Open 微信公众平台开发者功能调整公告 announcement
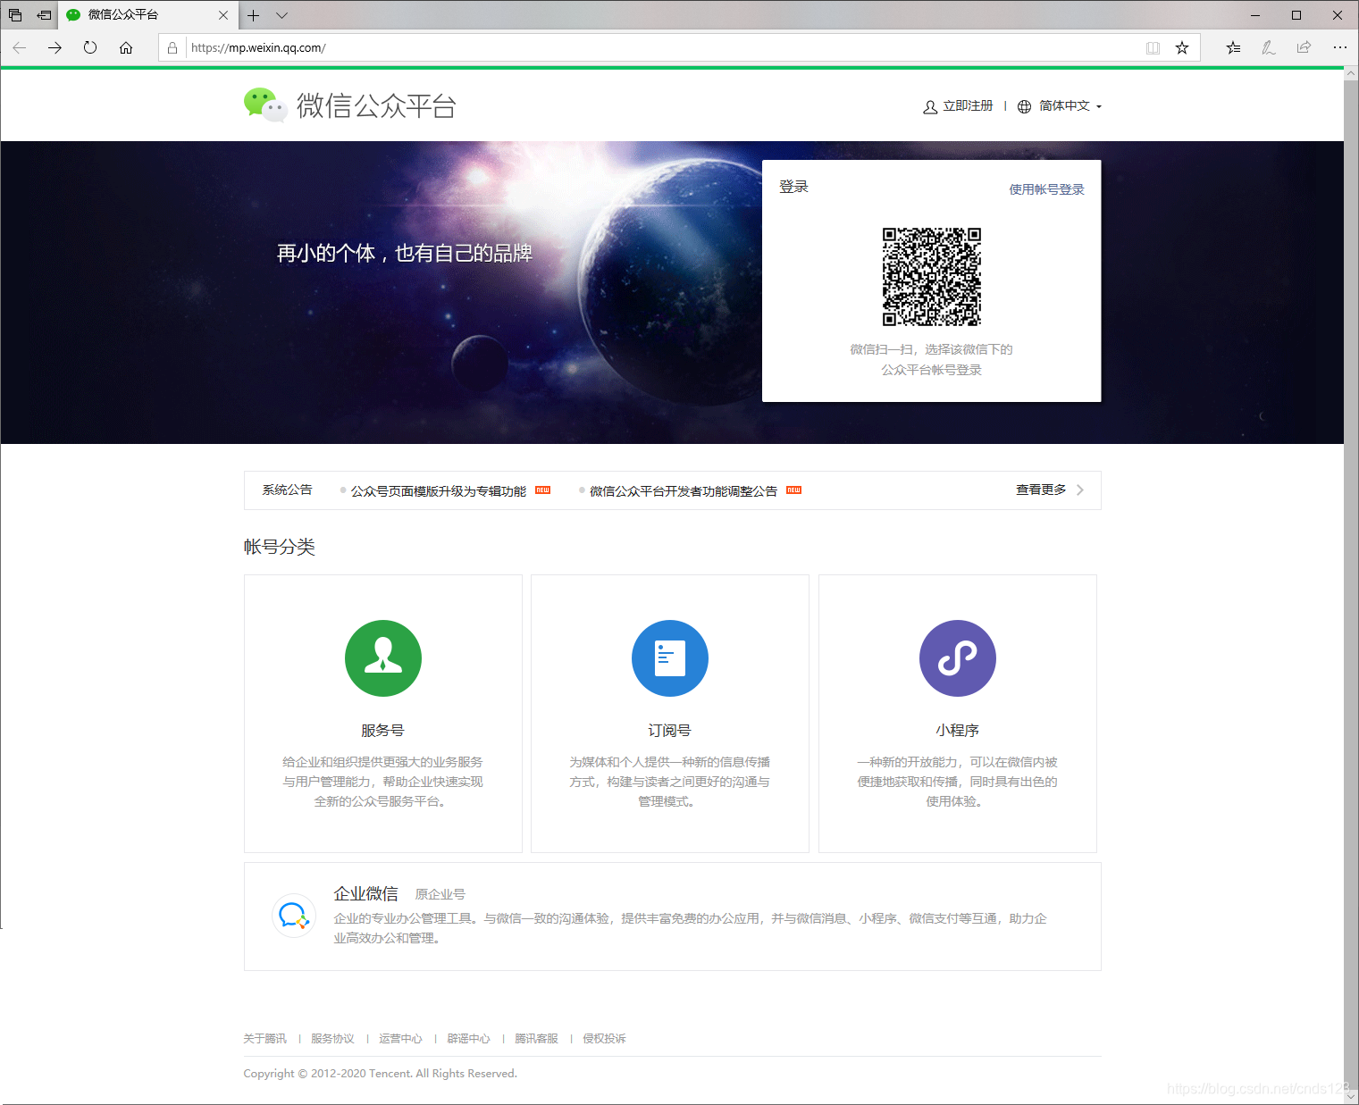This screenshot has height=1105, width=1359. (684, 491)
